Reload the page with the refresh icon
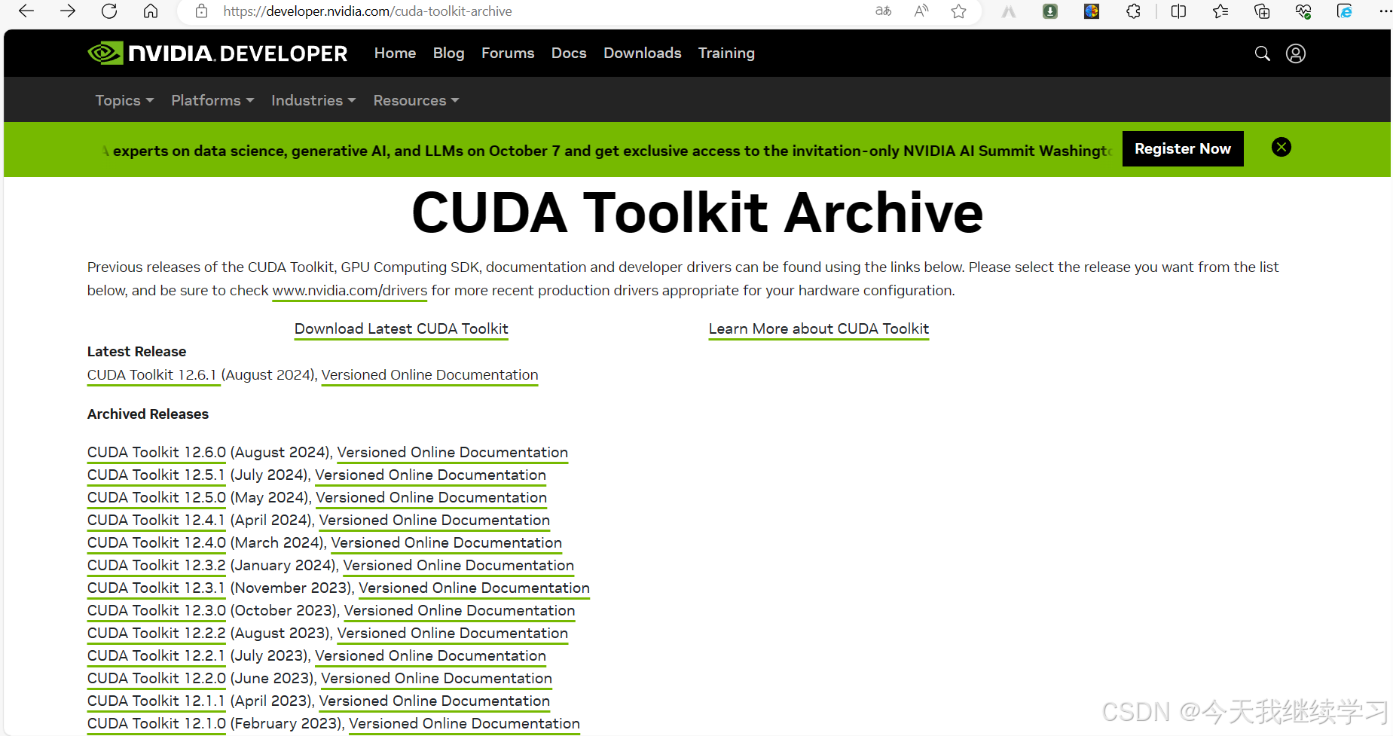Image resolution: width=1393 pixels, height=736 pixels. coord(109,11)
